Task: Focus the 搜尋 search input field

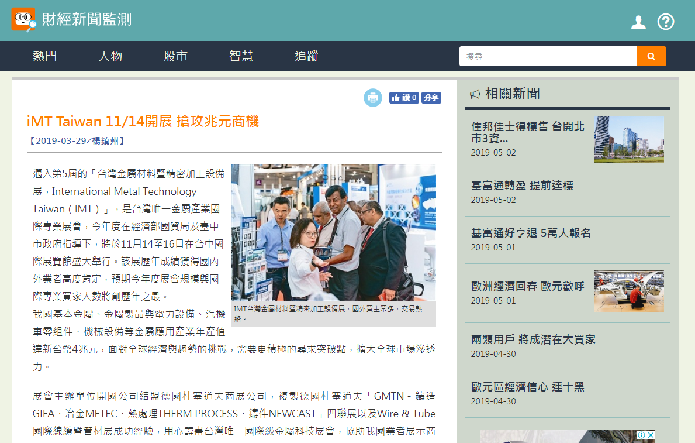Action: 548,56
